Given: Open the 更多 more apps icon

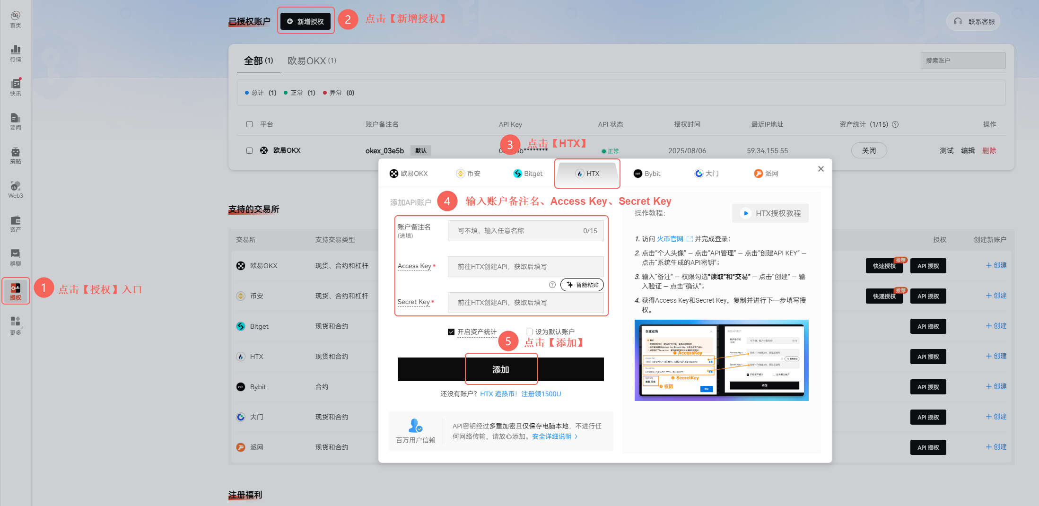Looking at the screenshot, I should [x=16, y=326].
